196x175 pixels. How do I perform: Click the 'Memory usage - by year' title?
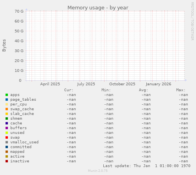coord(98,8)
